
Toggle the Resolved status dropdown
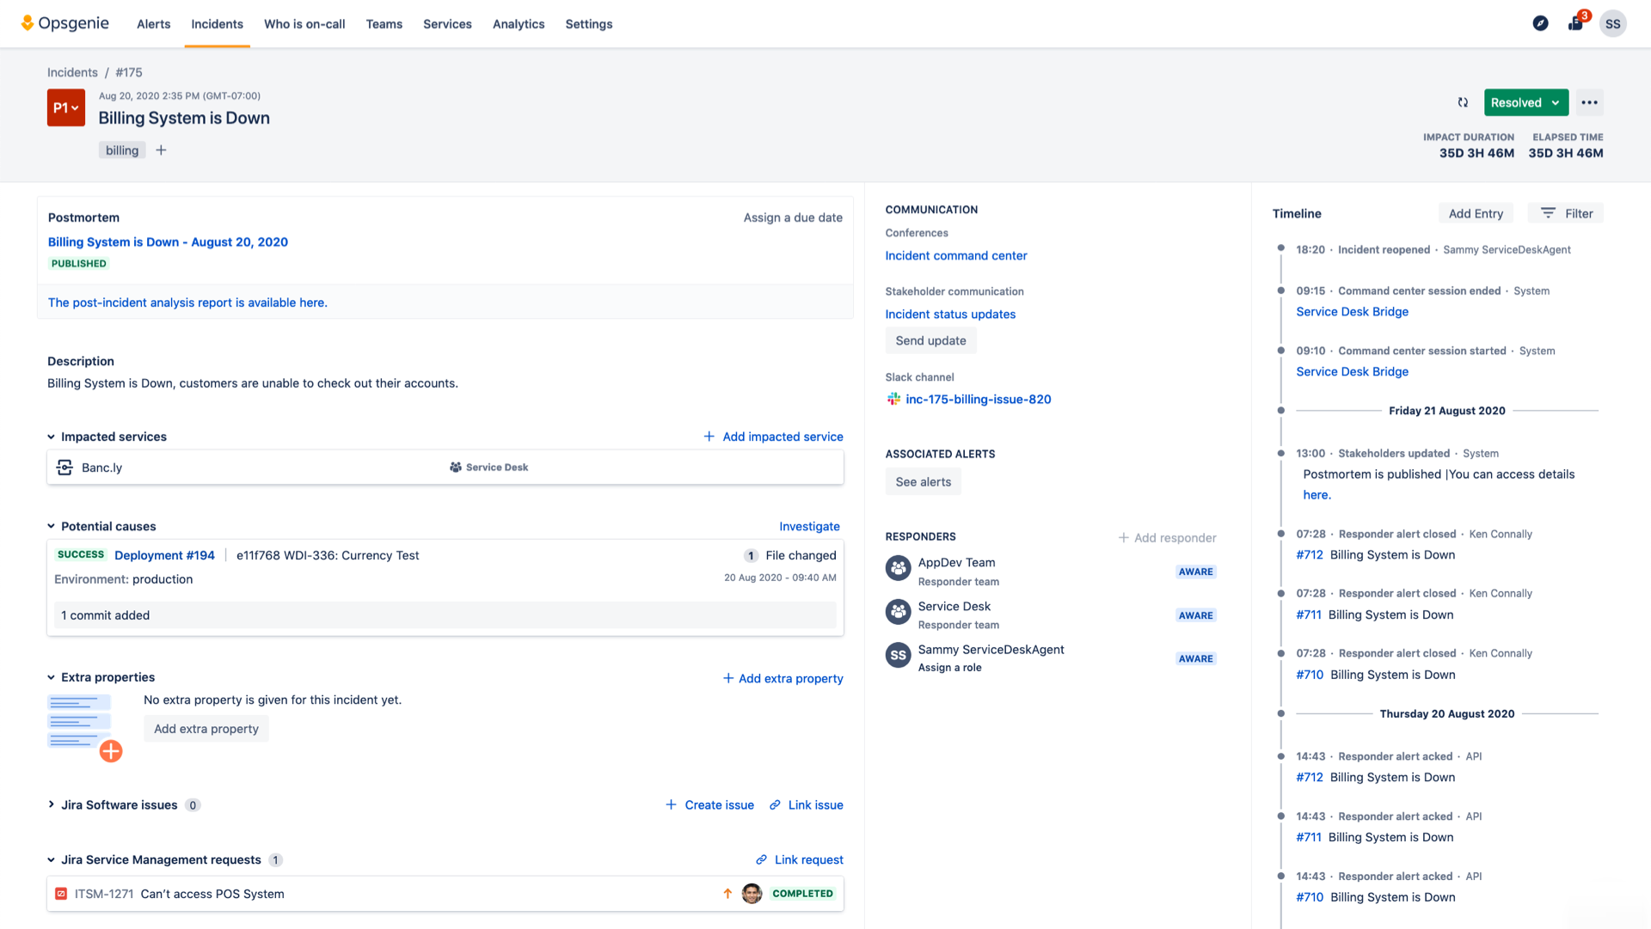point(1555,103)
